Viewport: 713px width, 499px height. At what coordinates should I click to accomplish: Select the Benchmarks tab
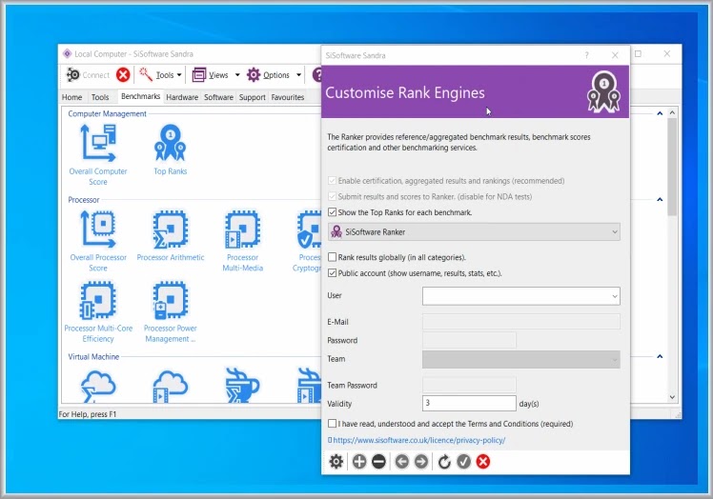[140, 96]
